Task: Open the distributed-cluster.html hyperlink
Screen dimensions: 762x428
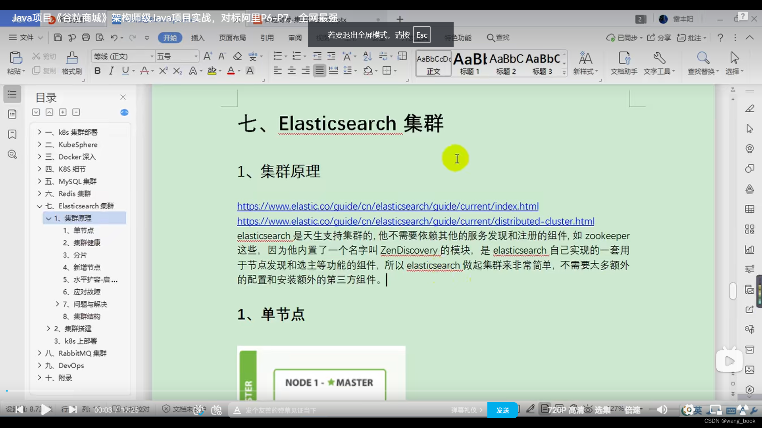Action: point(415,221)
